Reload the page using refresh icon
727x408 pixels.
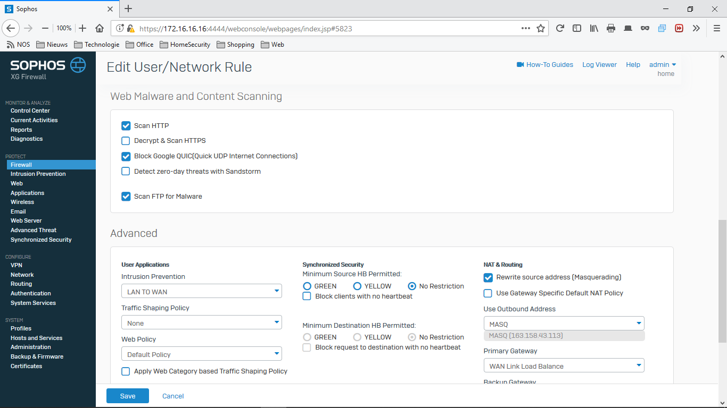560,28
